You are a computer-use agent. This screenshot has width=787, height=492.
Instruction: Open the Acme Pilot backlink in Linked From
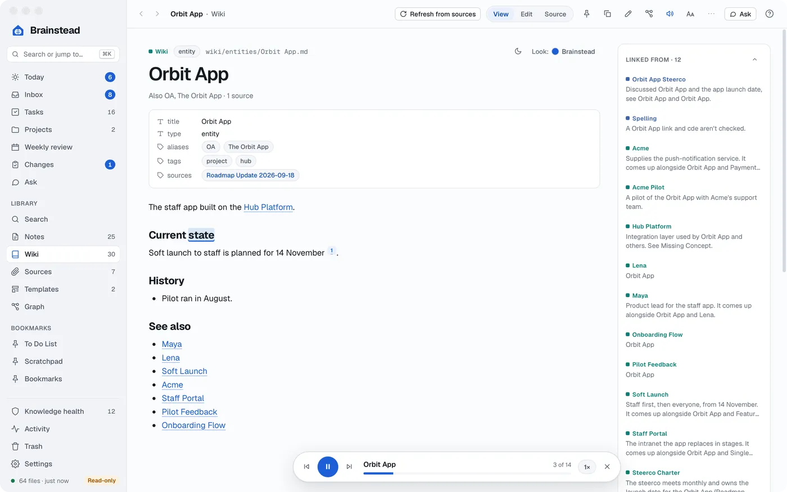[648, 187]
